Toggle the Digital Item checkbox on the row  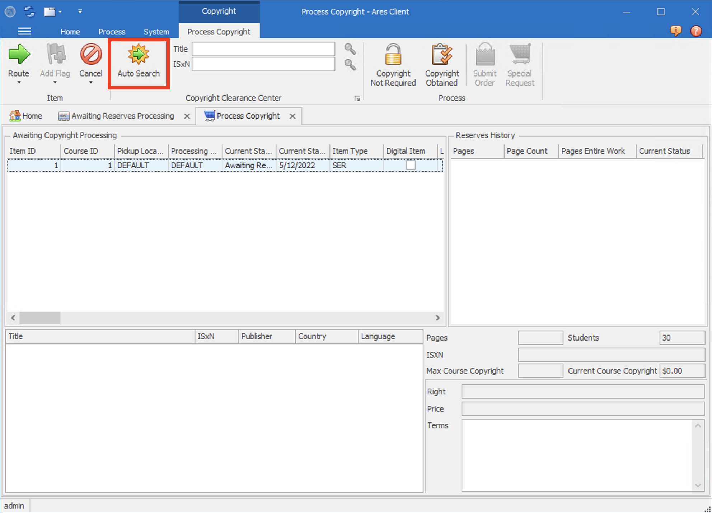(410, 165)
